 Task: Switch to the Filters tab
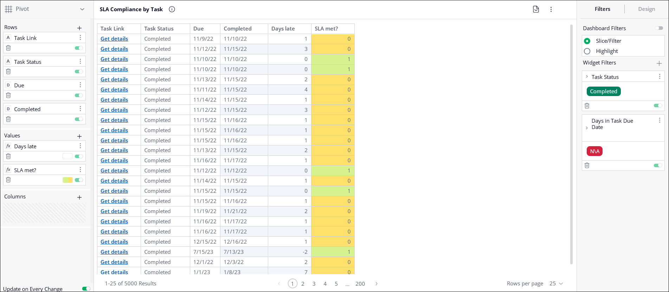602,9
